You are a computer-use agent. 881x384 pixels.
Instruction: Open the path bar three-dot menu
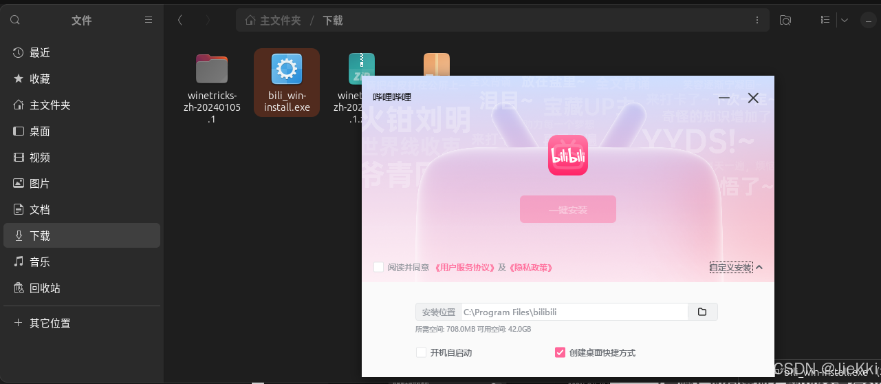click(x=757, y=21)
